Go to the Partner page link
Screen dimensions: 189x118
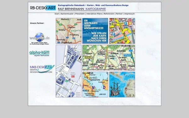pos(119,14)
